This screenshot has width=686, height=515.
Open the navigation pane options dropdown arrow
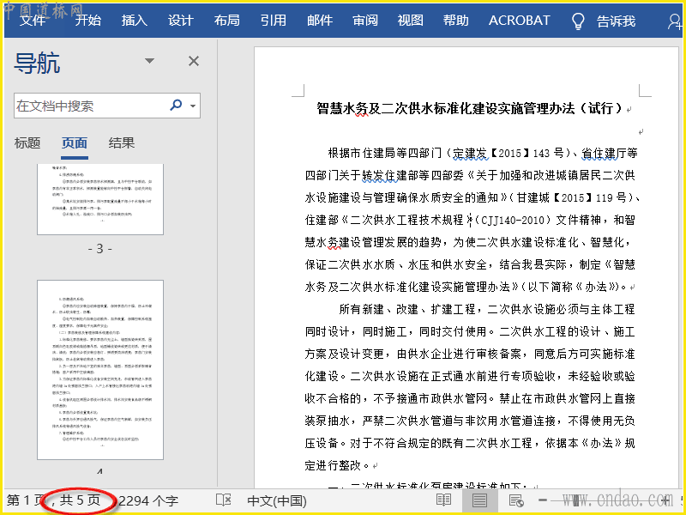click(149, 61)
